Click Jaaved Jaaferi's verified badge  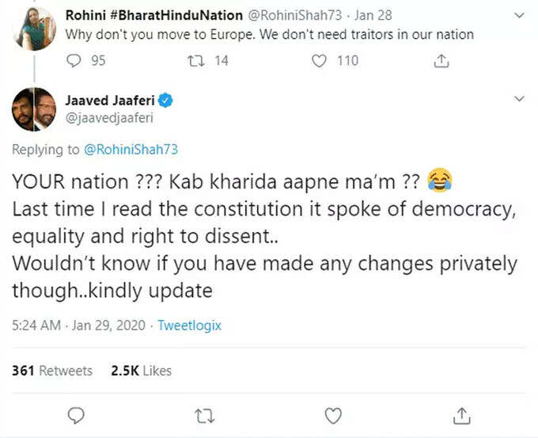pos(165,101)
